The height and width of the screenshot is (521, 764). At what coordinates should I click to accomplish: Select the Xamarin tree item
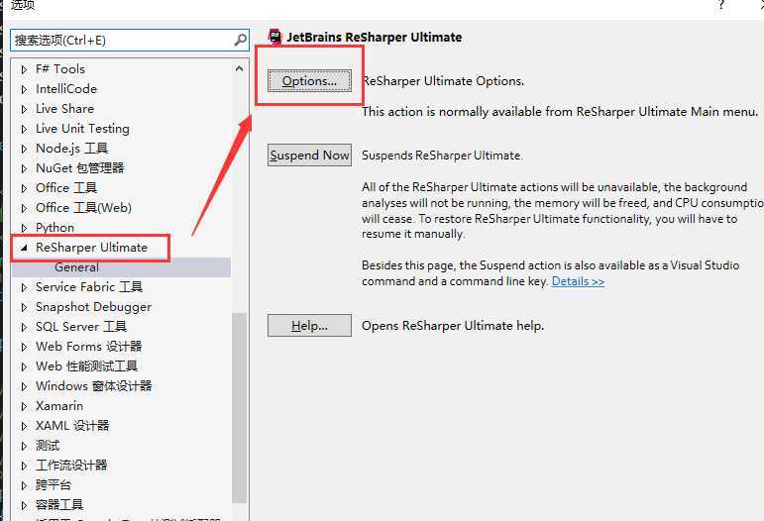click(59, 406)
